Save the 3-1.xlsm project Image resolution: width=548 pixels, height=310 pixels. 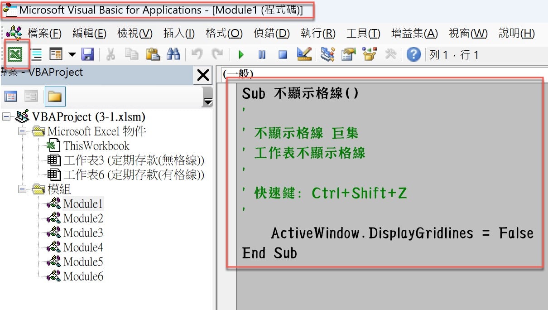tap(87, 55)
